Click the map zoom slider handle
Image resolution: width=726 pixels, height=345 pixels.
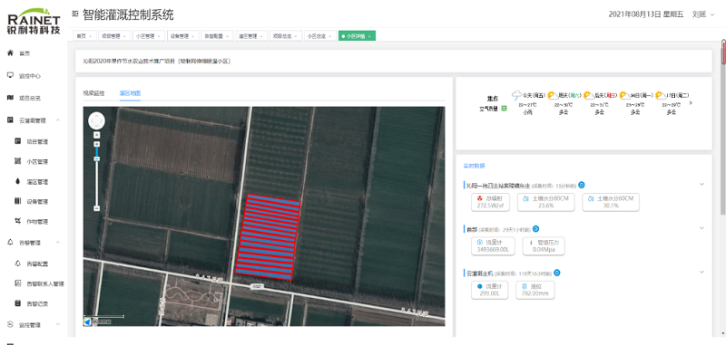coord(97,158)
